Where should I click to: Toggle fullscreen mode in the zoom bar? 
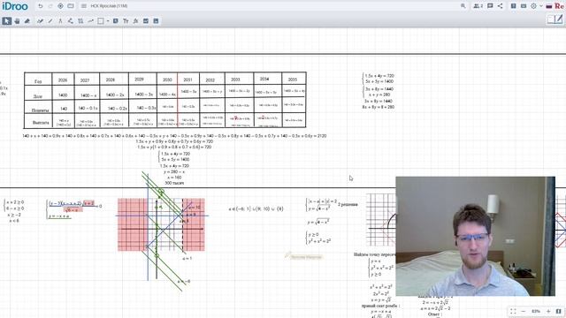[513, 311]
